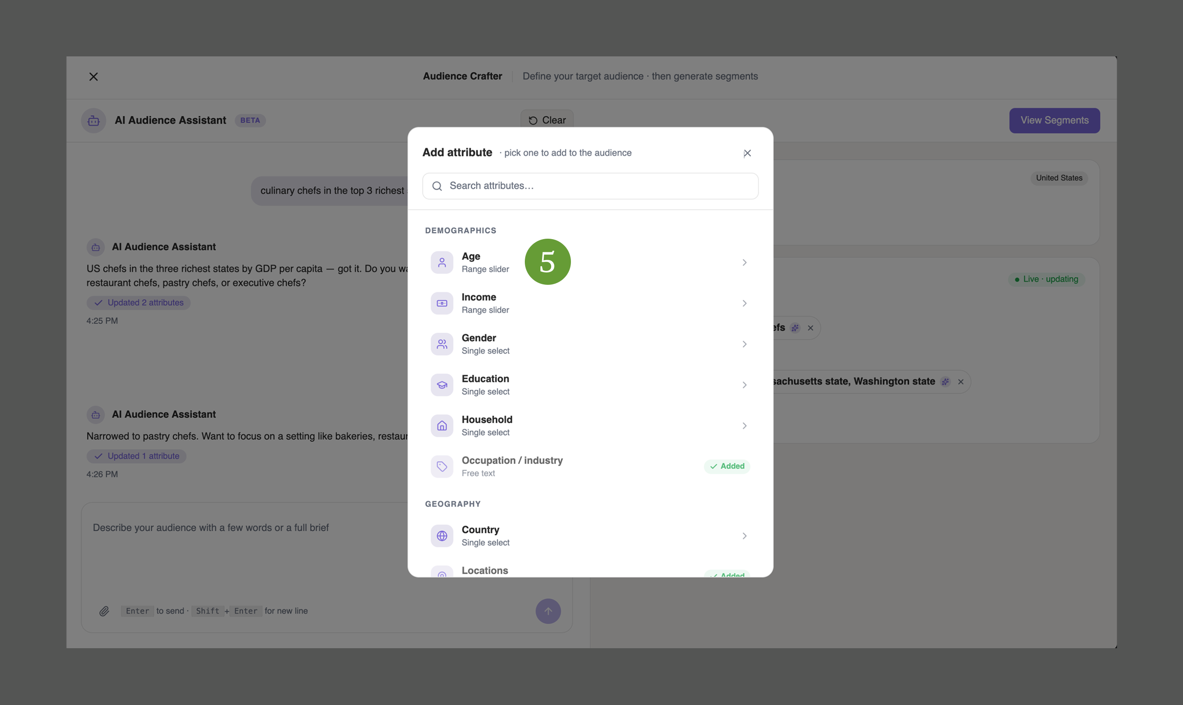The height and width of the screenshot is (705, 1183).
Task: Expand the Income attribute chevron
Action: pos(745,303)
